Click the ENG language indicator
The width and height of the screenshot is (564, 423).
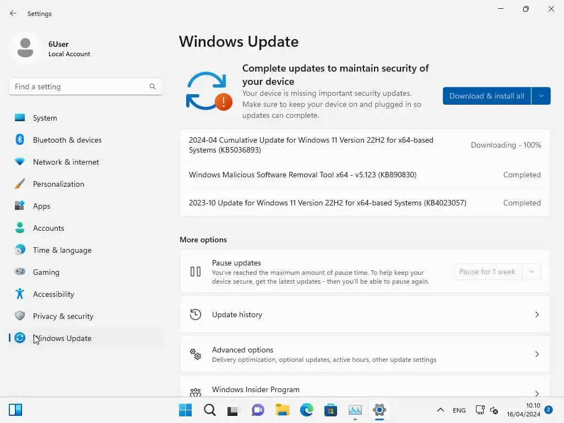tap(459, 410)
